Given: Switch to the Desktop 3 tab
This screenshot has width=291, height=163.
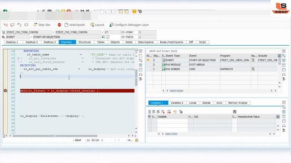Looking at the screenshot, I should click(x=50, y=42).
